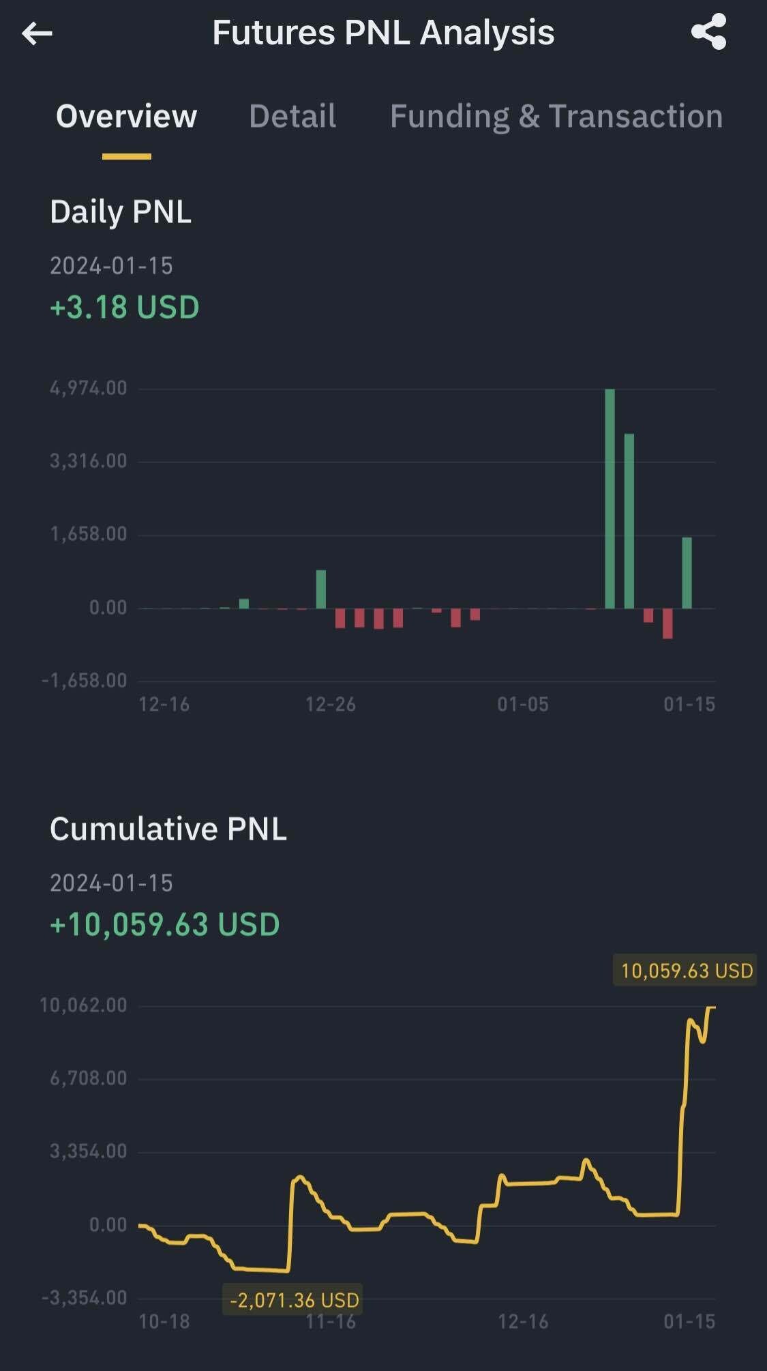
Task: Tap the rightmost green bar in Daily PNL
Action: point(687,572)
